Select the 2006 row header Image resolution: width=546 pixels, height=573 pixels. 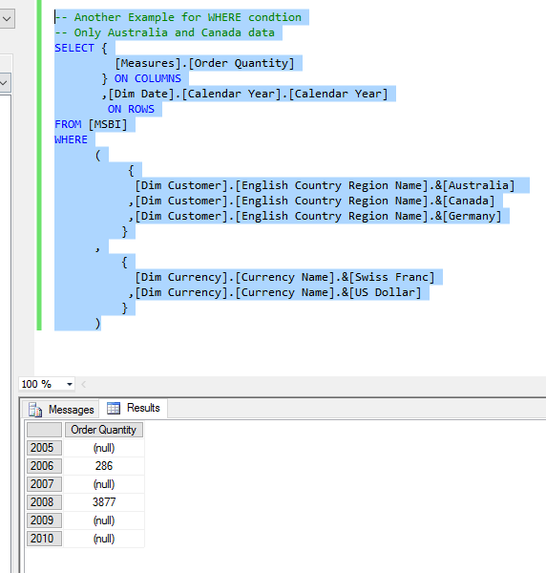[44, 466]
